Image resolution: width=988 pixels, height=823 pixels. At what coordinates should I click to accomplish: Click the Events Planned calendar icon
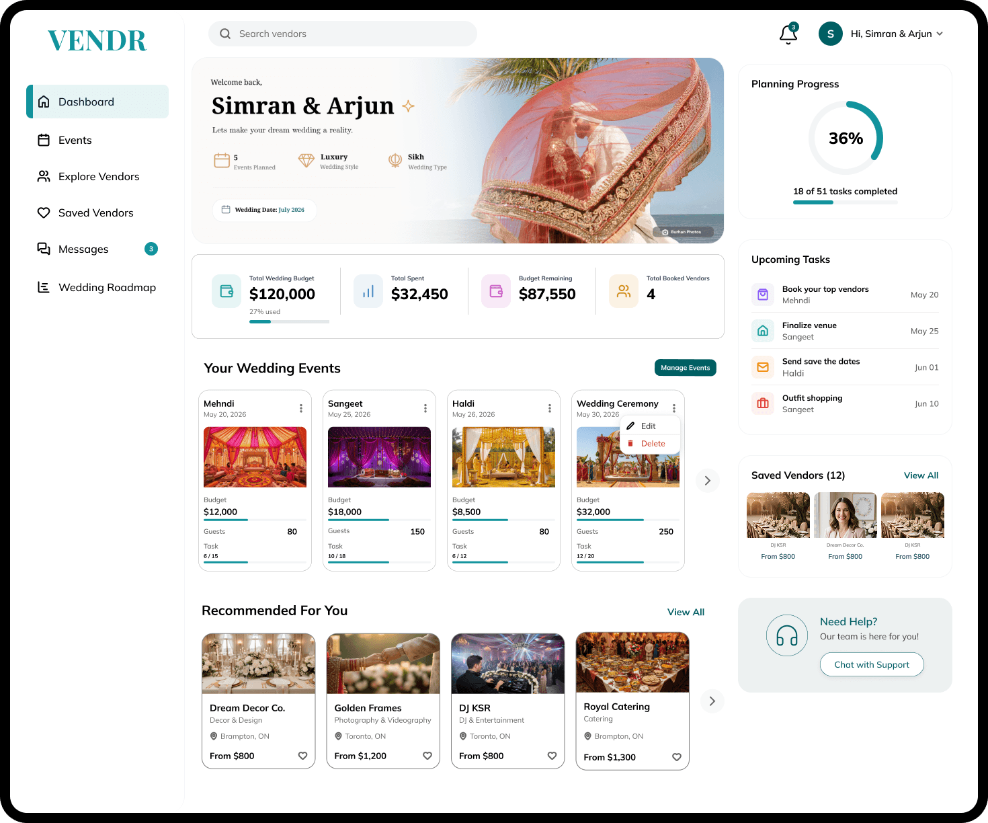[222, 161]
